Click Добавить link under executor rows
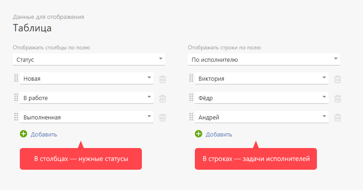The image size is (363, 190). (219, 134)
